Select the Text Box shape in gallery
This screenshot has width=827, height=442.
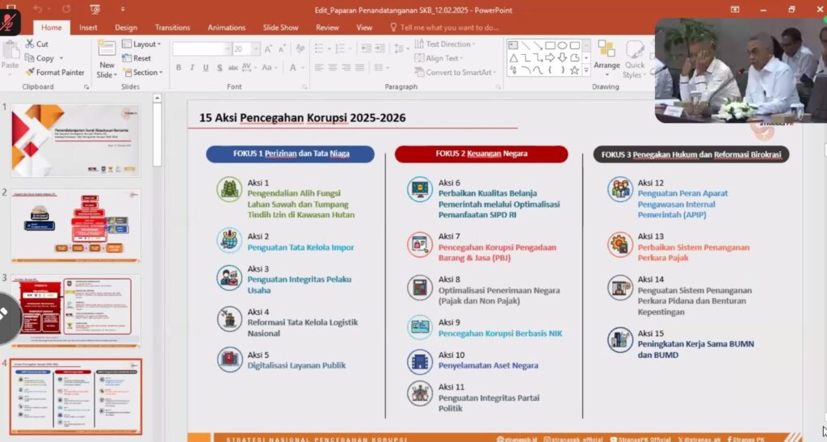(x=513, y=45)
